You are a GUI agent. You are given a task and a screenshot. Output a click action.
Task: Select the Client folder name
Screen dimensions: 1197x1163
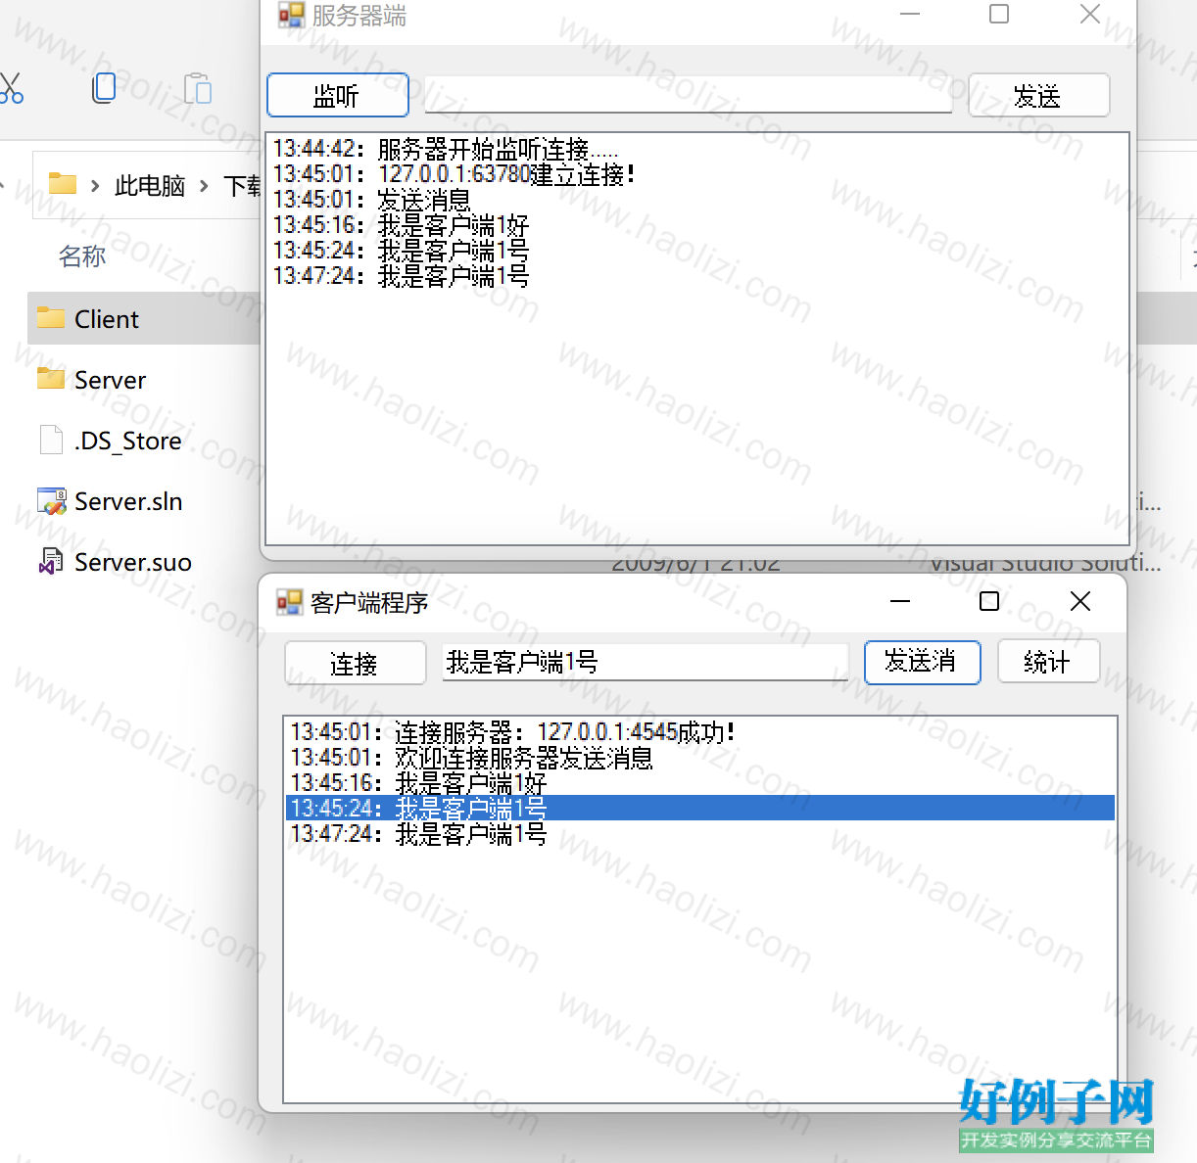click(x=107, y=319)
